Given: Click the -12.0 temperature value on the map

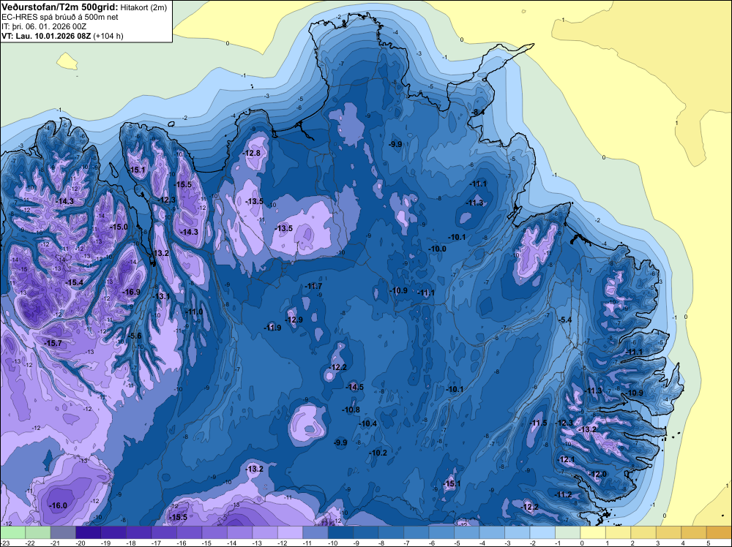Looking at the screenshot, I should click(597, 475).
